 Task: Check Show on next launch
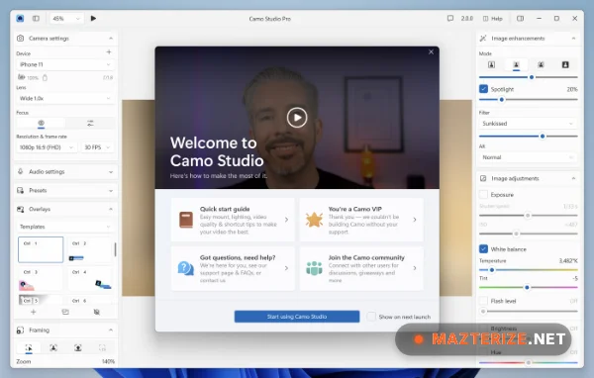point(371,317)
